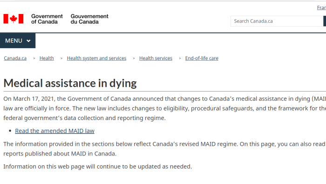
Task: Click the Medical assistance in dying heading
Action: pyautogui.click(x=70, y=83)
